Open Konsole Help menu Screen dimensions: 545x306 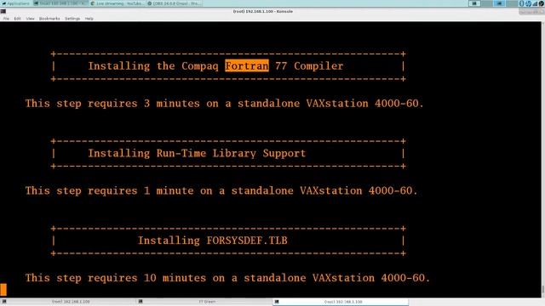pyautogui.click(x=89, y=19)
